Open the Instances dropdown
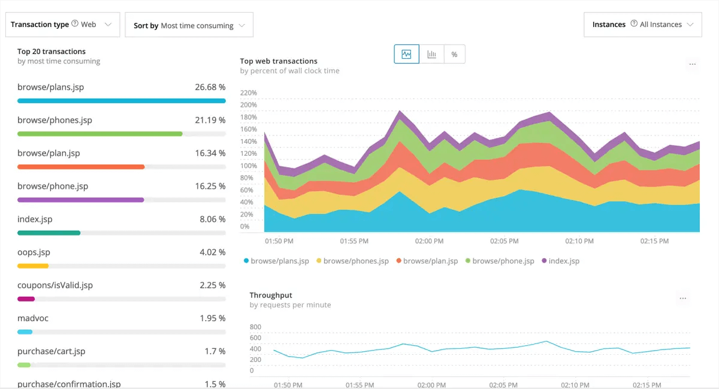This screenshot has height=389, width=719. click(642, 25)
